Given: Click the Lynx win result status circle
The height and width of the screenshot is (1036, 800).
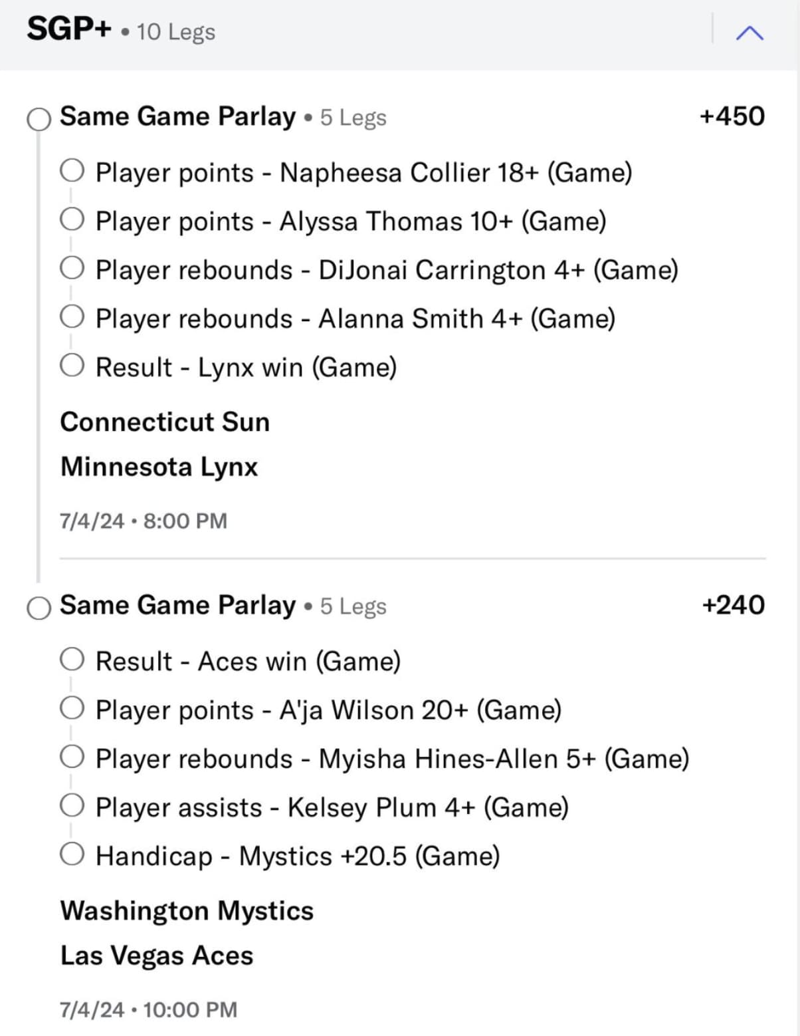Looking at the screenshot, I should point(72,365).
